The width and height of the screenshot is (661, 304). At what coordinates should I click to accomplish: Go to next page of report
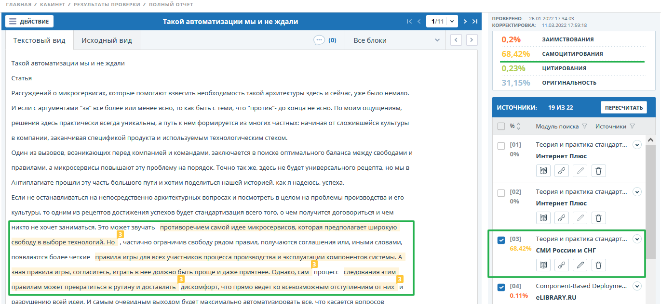tap(465, 22)
